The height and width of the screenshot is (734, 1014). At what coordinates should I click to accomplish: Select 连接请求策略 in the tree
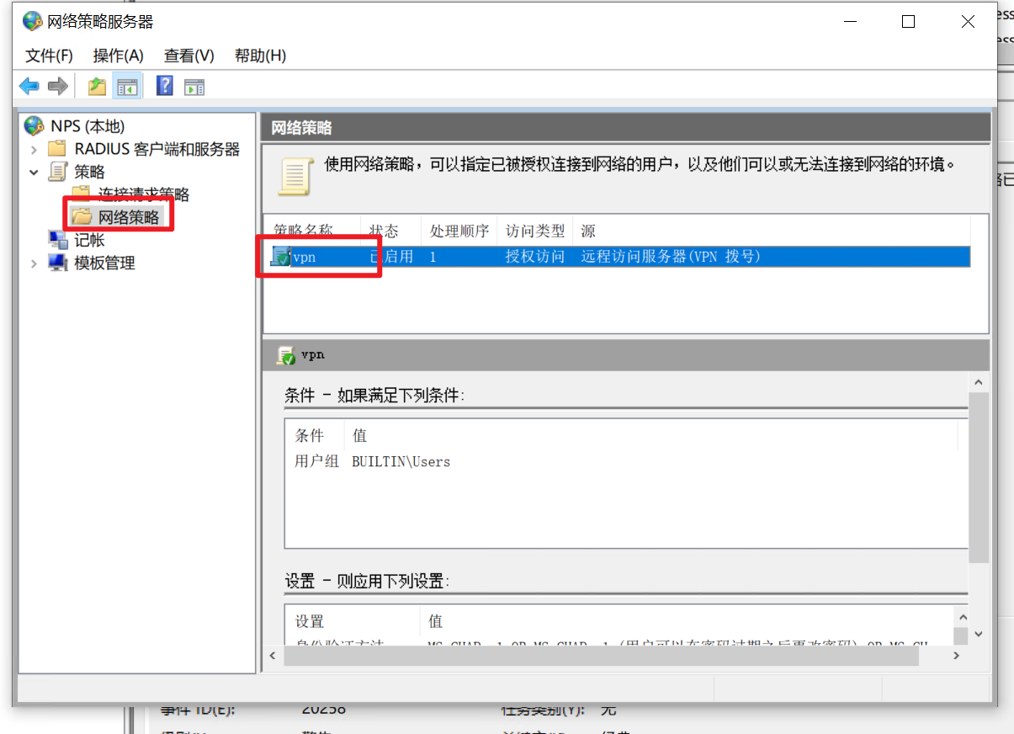point(143,195)
